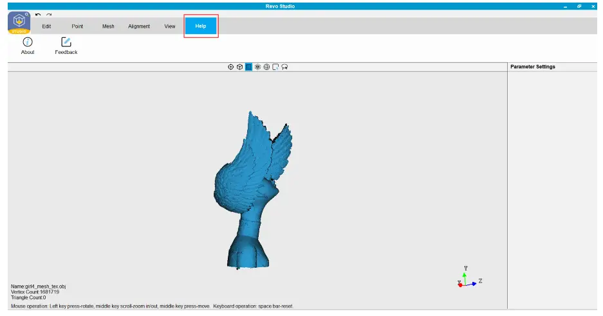Choose the rectangle selection tool icon
This screenshot has height=316, width=603.
pos(275,67)
